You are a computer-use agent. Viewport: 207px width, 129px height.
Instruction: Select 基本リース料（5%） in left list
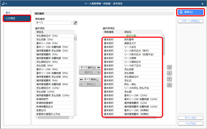tap(54, 43)
